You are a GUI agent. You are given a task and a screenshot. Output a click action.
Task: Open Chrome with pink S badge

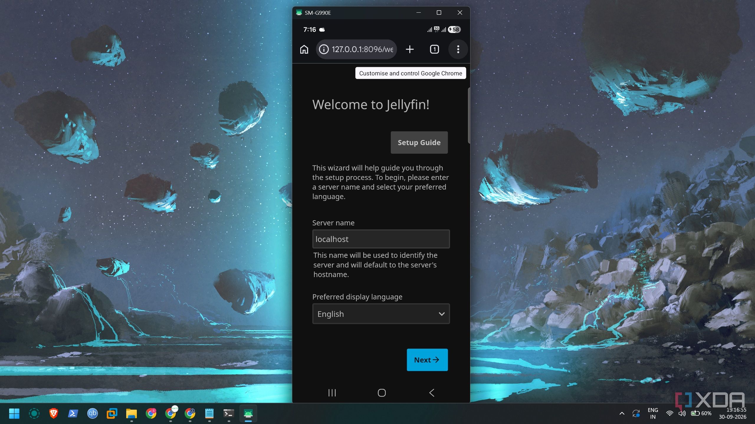click(x=151, y=414)
